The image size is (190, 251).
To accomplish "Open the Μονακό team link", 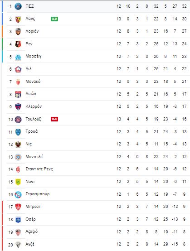I will coord(33,82).
